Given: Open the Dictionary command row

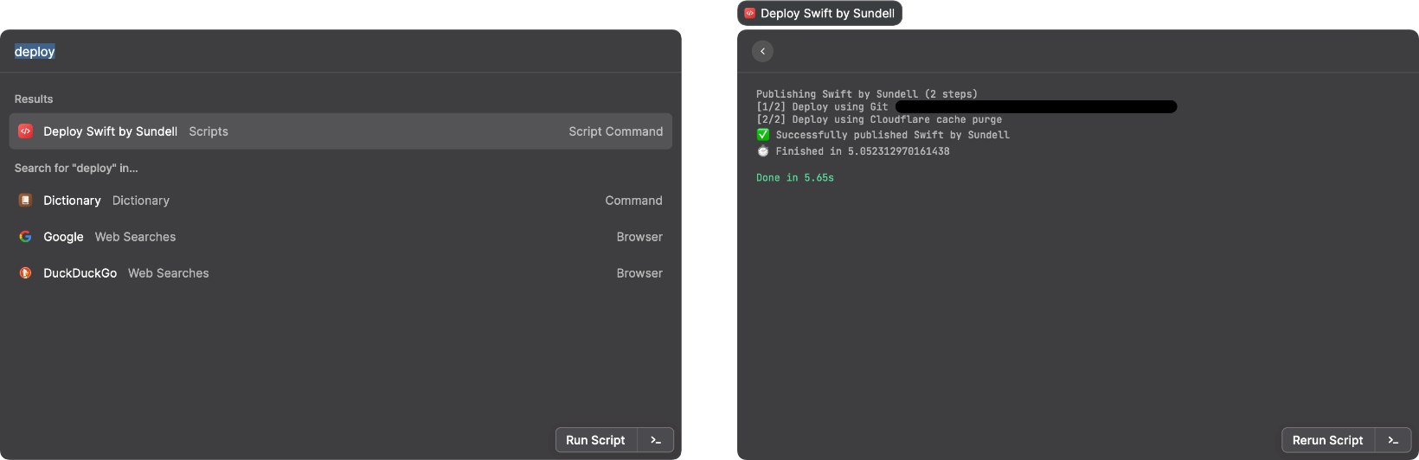Looking at the screenshot, I should click(x=341, y=201).
